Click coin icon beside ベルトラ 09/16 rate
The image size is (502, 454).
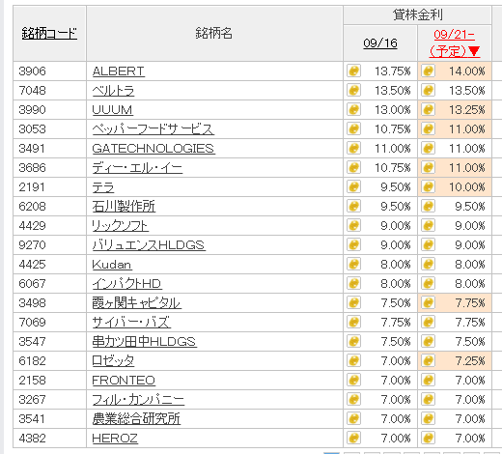coord(353,90)
